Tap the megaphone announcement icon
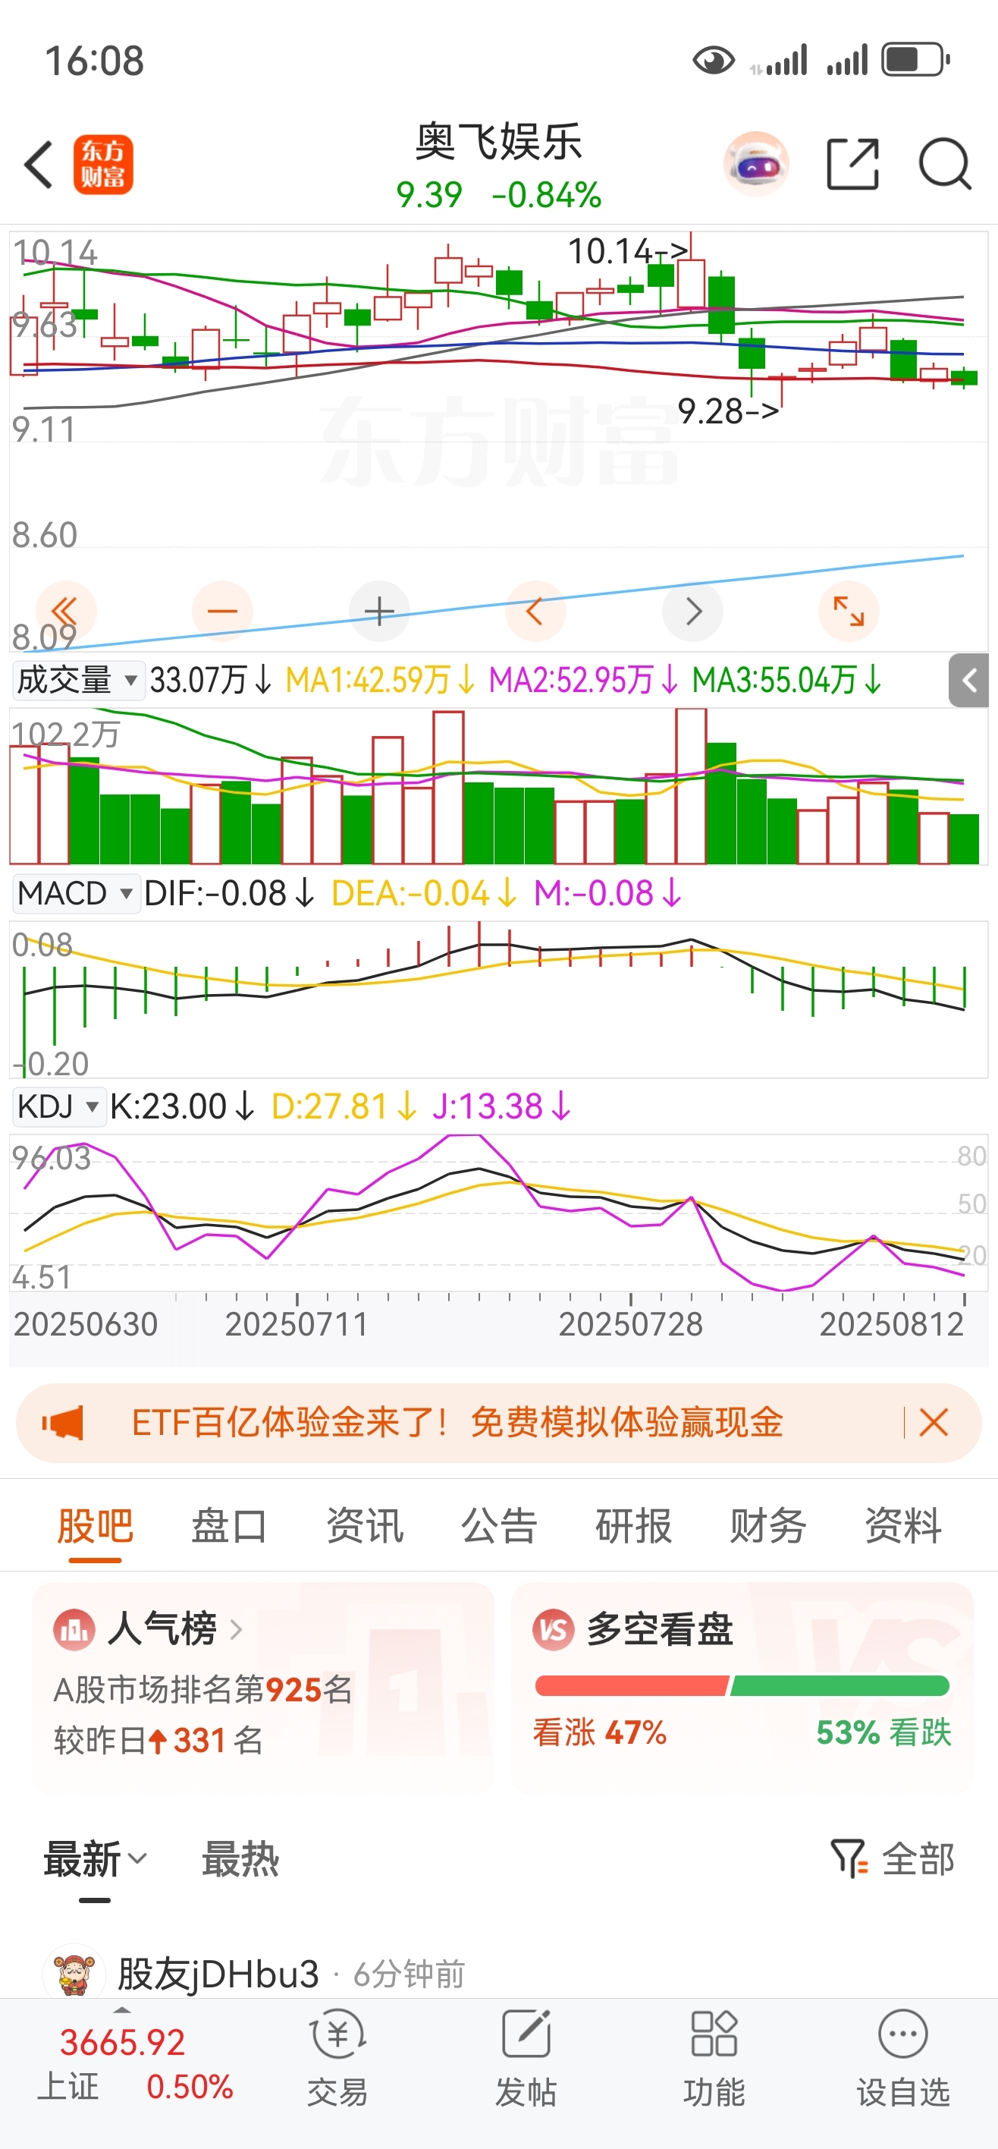The image size is (998, 2149). click(64, 1422)
